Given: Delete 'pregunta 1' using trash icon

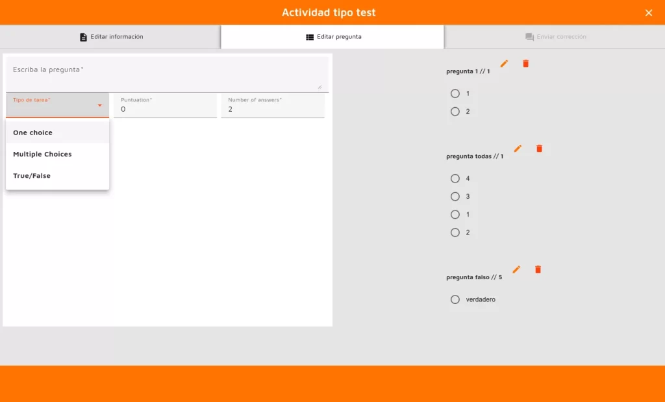Looking at the screenshot, I should (x=525, y=64).
